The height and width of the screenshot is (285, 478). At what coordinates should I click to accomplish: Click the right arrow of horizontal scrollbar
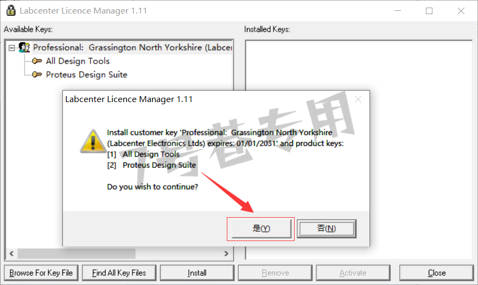(x=226, y=254)
